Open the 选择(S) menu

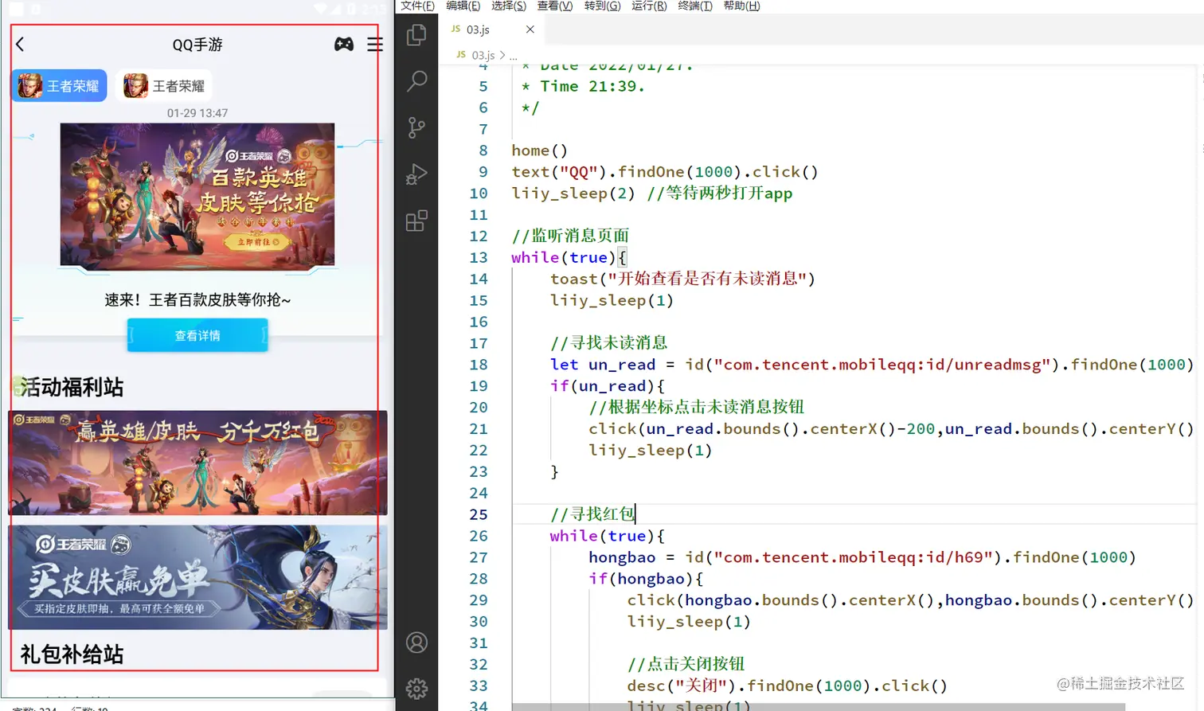click(509, 6)
